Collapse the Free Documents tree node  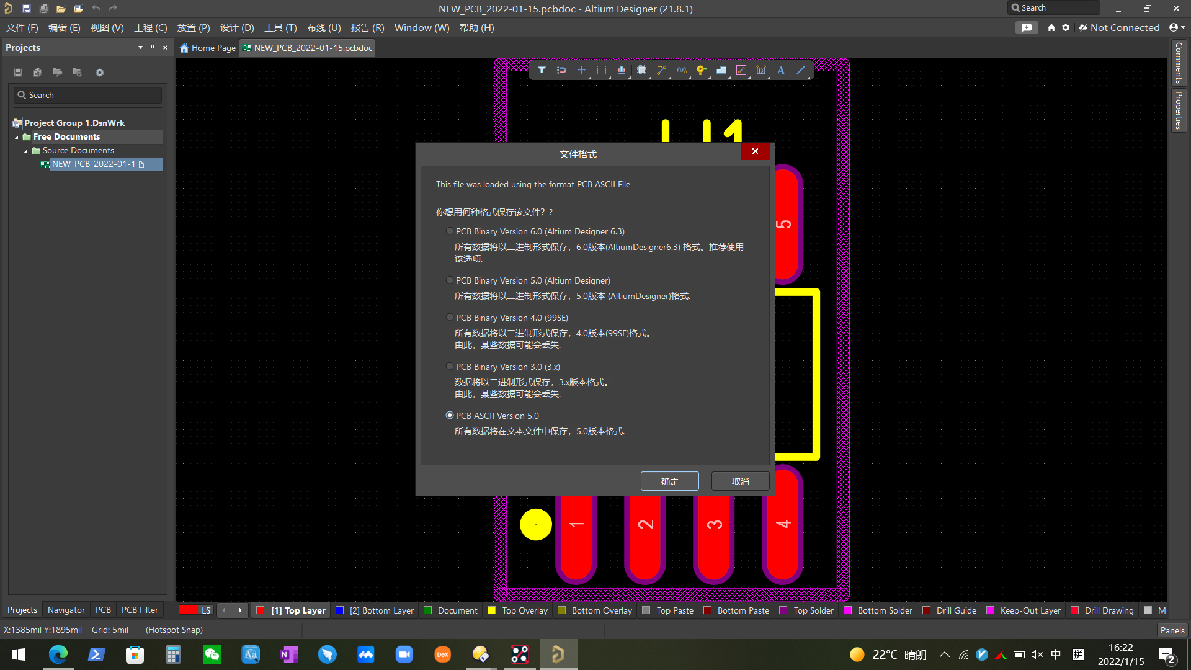click(x=17, y=136)
